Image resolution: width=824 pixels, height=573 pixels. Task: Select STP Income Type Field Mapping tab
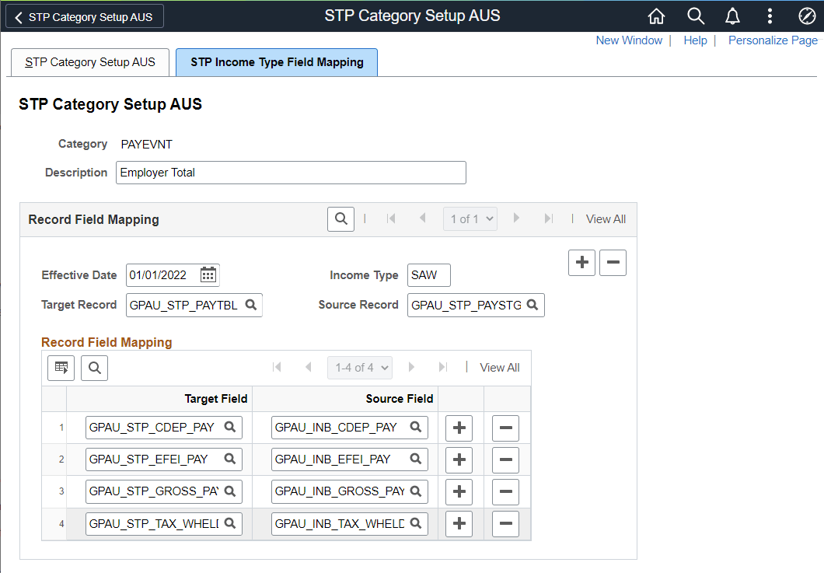[277, 62]
